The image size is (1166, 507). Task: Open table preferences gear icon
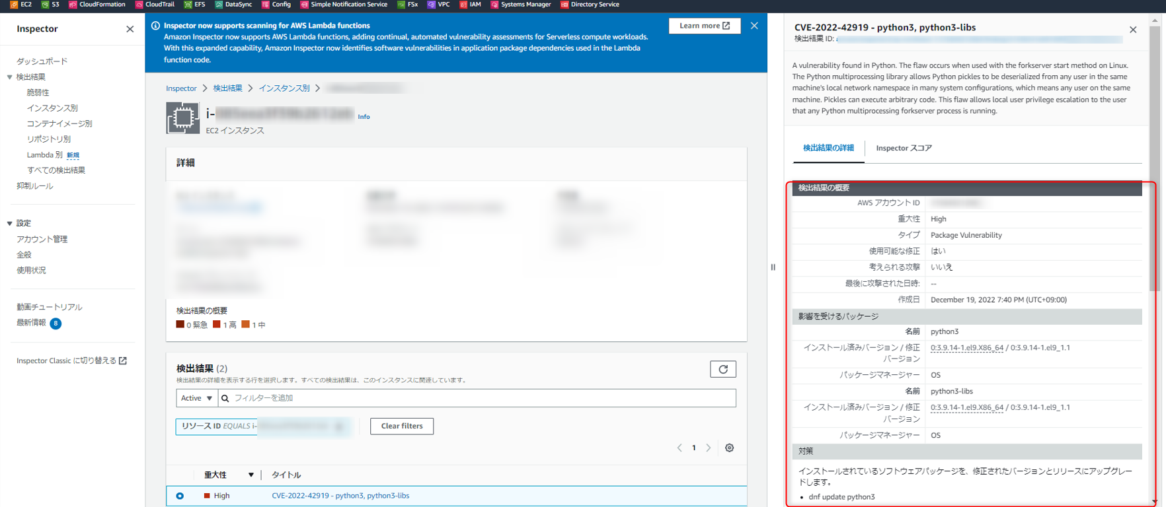(x=729, y=448)
